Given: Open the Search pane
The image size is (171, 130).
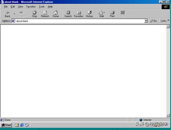Looking at the screenshot, I should (x=68, y=14).
